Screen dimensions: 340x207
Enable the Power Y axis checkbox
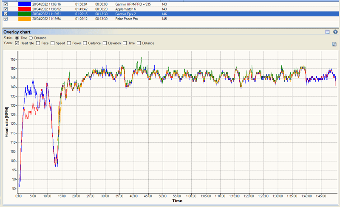click(69, 43)
